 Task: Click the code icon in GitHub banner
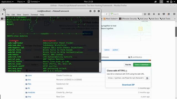[140, 29]
